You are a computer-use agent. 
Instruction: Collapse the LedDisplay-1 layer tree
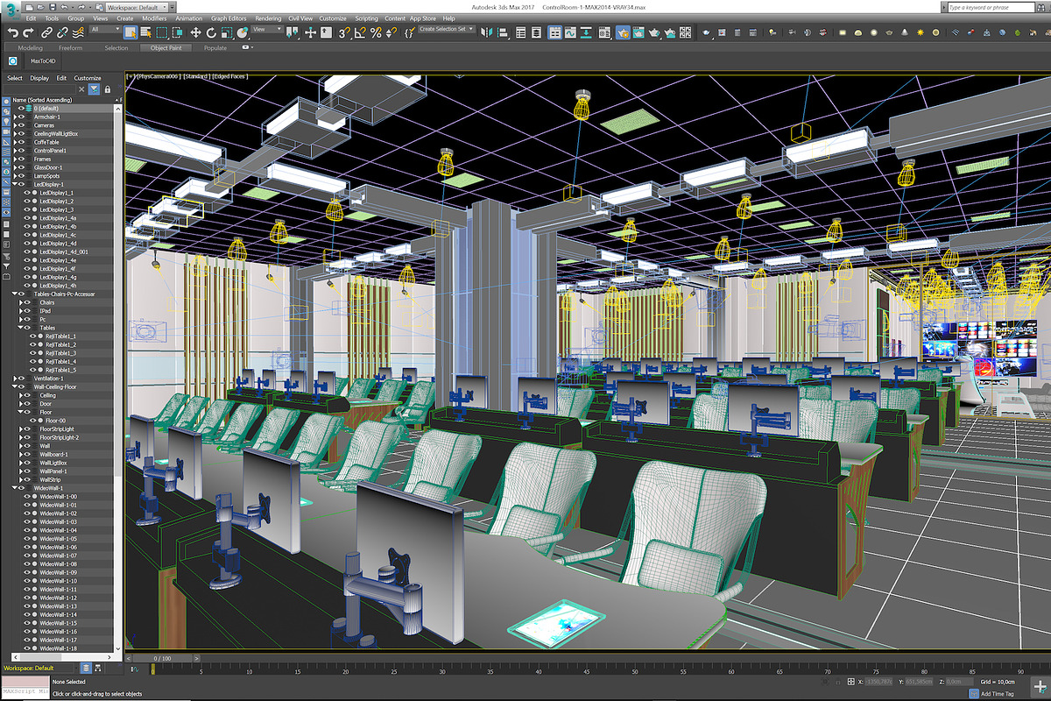[14, 184]
